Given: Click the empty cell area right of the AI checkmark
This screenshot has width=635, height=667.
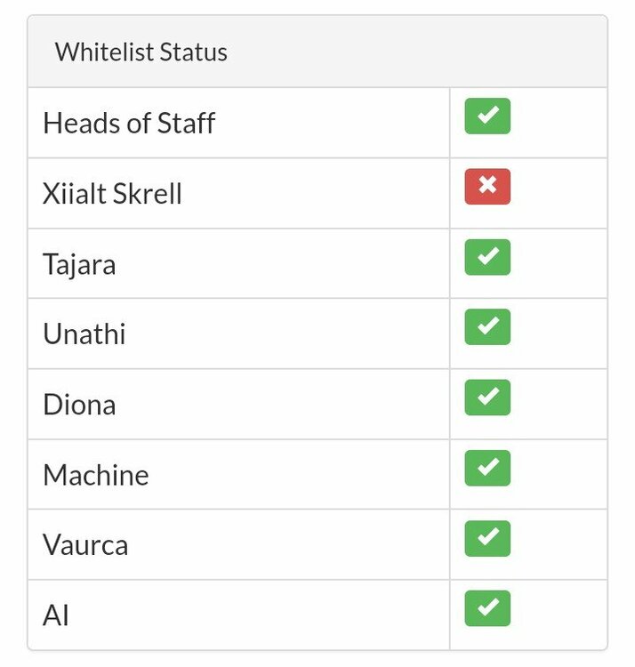Looking at the screenshot, I should coord(560,614).
